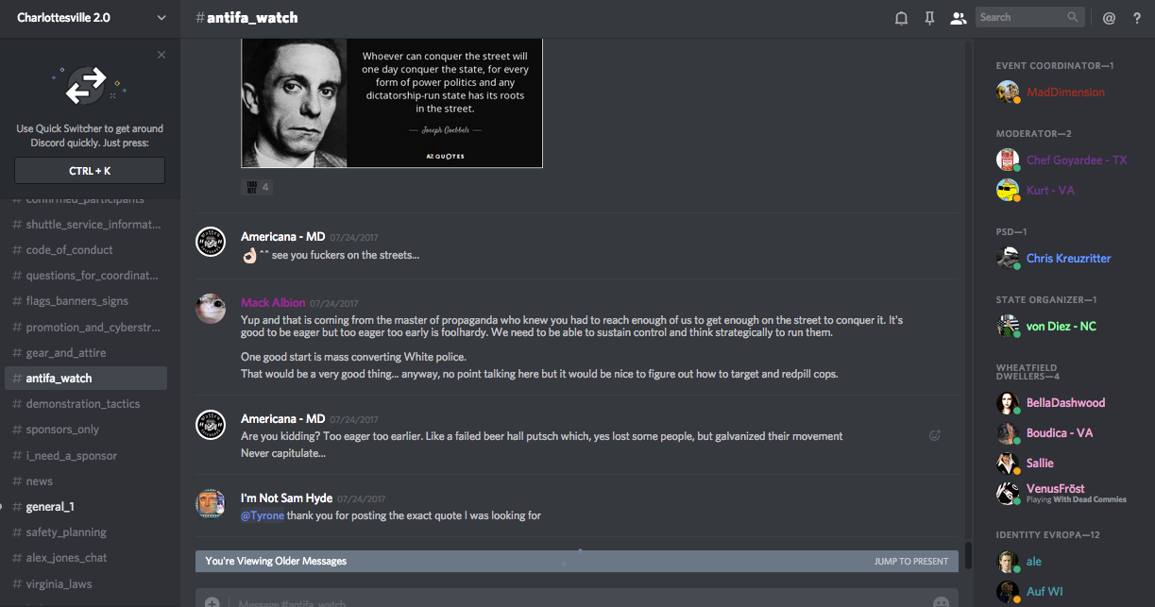Switch to the general_1 channel

pyautogui.click(x=50, y=507)
